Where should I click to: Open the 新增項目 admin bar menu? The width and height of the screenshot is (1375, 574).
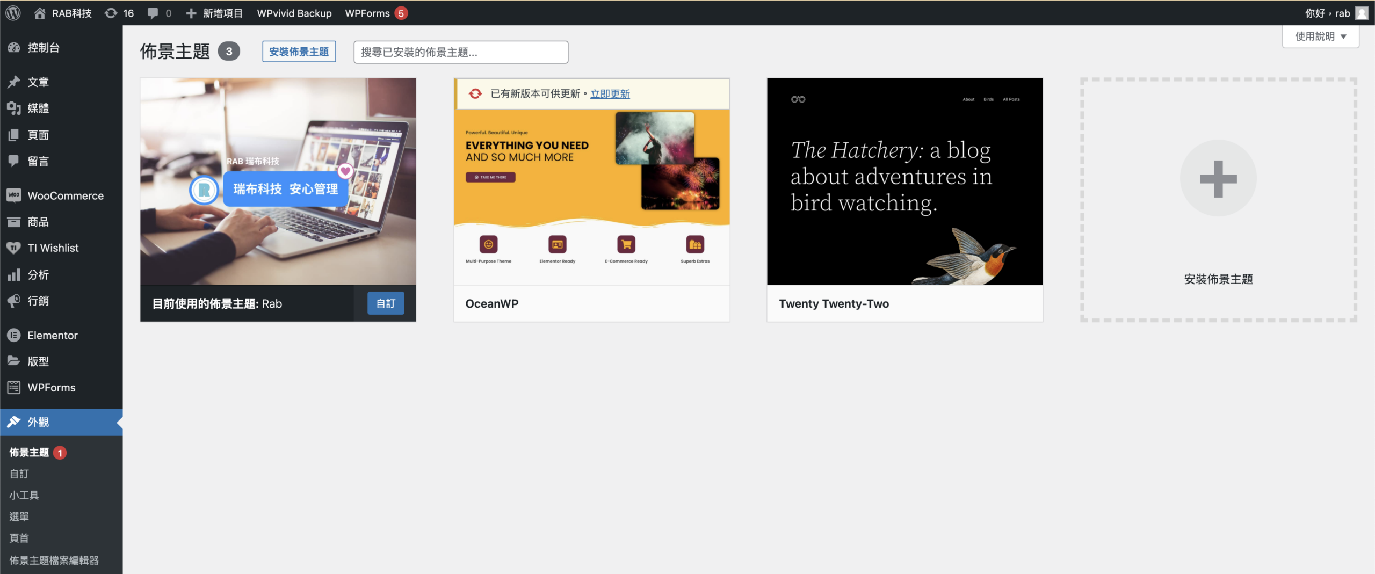pos(215,13)
